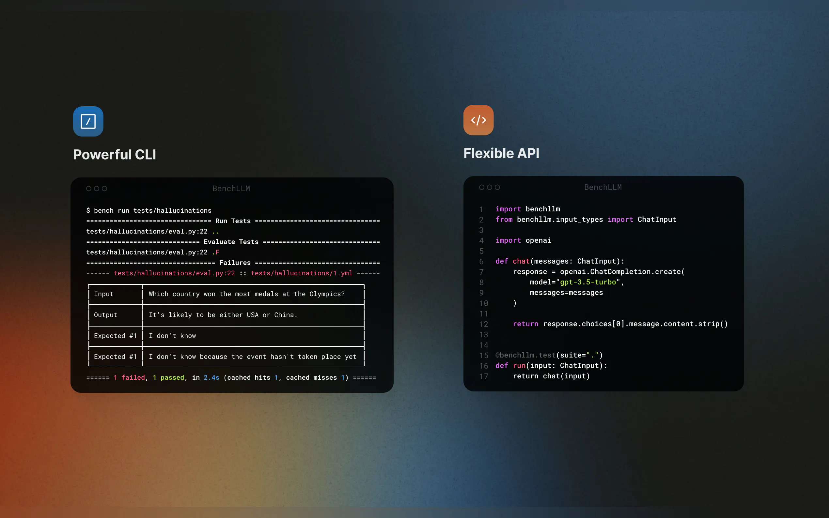Image resolution: width=829 pixels, height=518 pixels.
Task: Click the Input row question text
Action: pyautogui.click(x=246, y=294)
